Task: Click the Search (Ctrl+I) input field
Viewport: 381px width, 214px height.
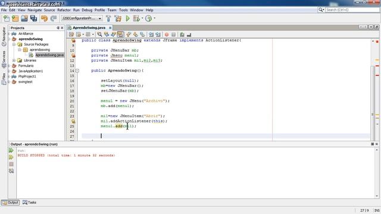Action: pos(352,10)
